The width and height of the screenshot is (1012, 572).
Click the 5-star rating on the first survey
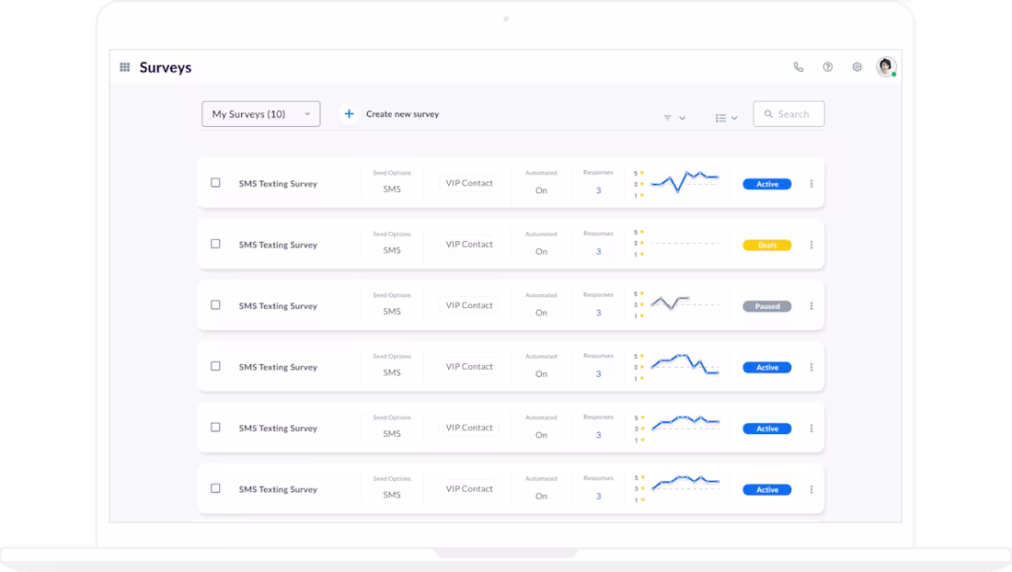tap(640, 172)
